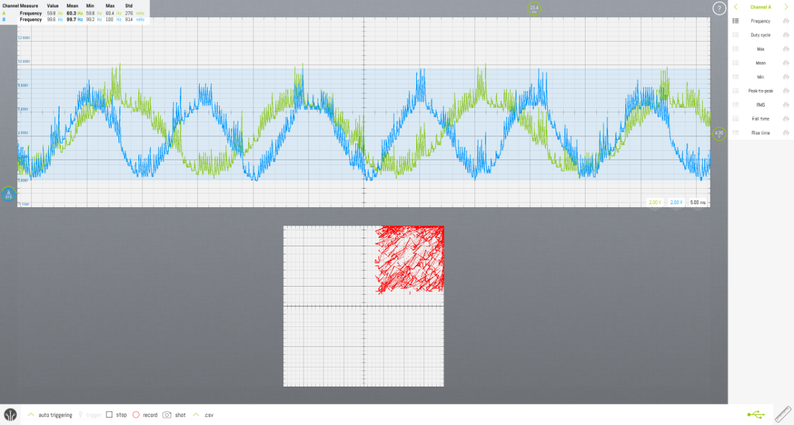Screen dimensions: 794x425
Task: Toggle the Frequency measurement list icon
Action: [x=736, y=21]
